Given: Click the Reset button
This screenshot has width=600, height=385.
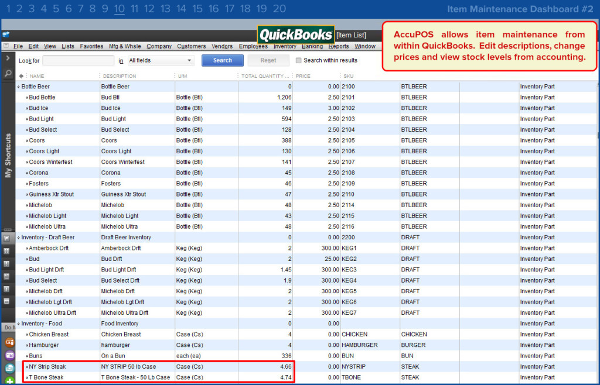Looking at the screenshot, I should coord(268,60).
